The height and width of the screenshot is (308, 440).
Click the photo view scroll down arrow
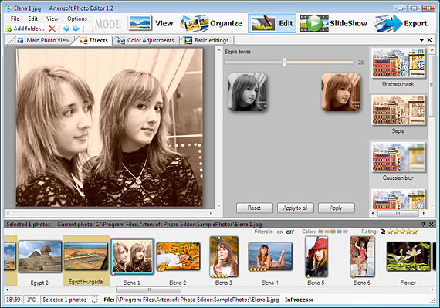pos(219,205)
